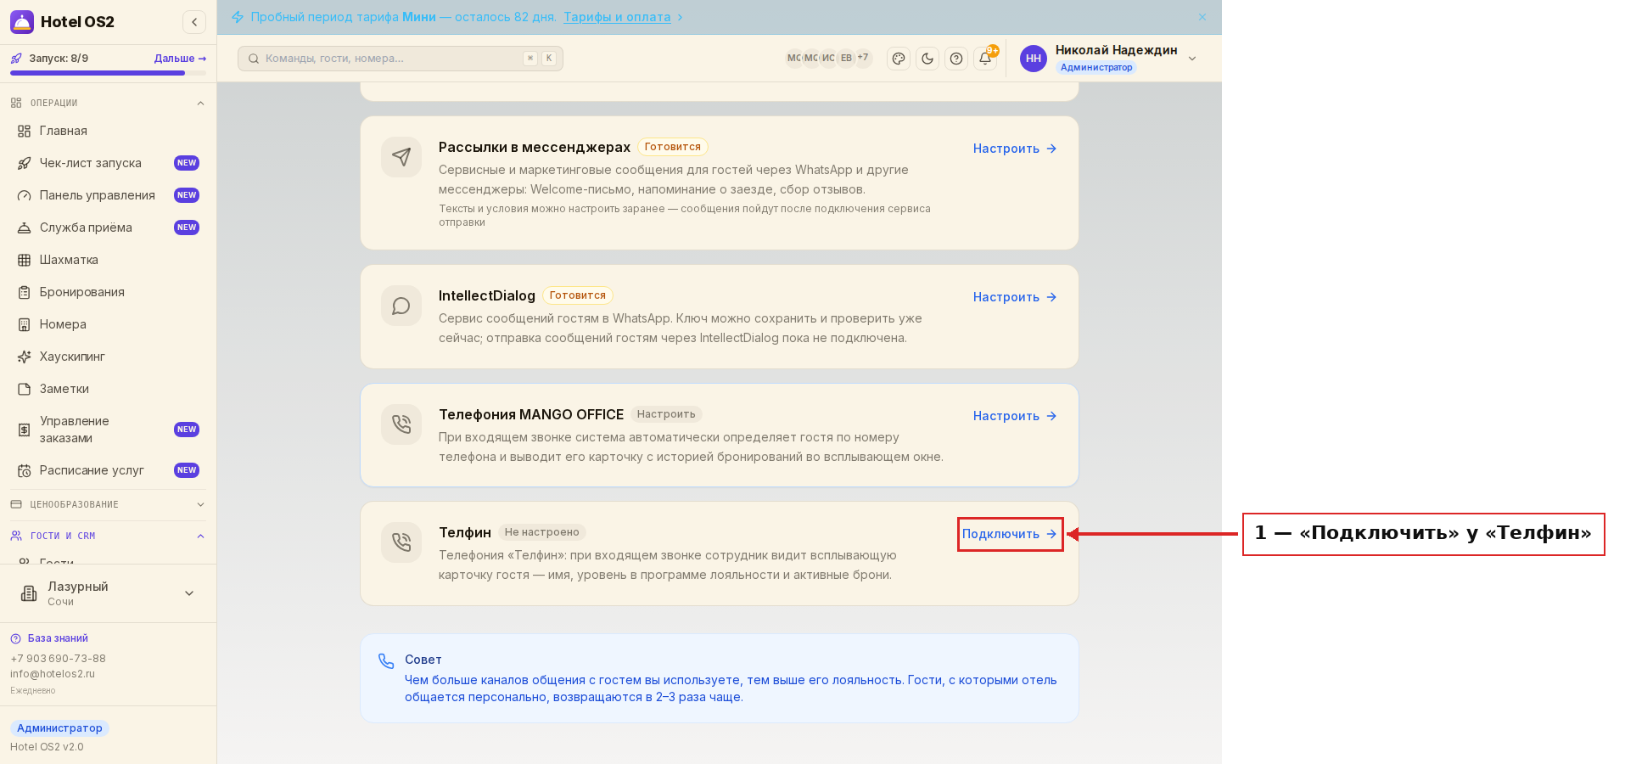Open Главная in the sidebar
The image size is (1625, 764).
(108, 131)
